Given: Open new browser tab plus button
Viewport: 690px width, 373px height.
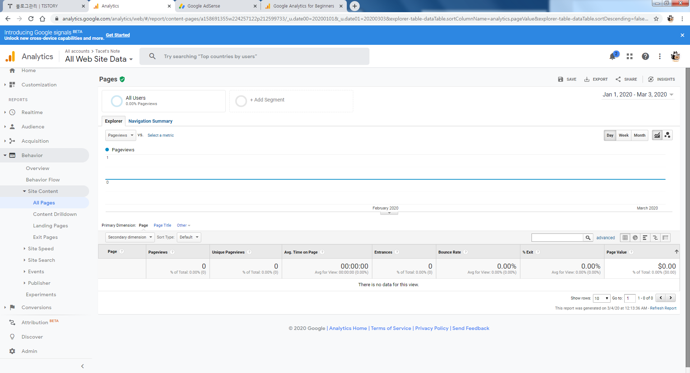Looking at the screenshot, I should tap(354, 6).
